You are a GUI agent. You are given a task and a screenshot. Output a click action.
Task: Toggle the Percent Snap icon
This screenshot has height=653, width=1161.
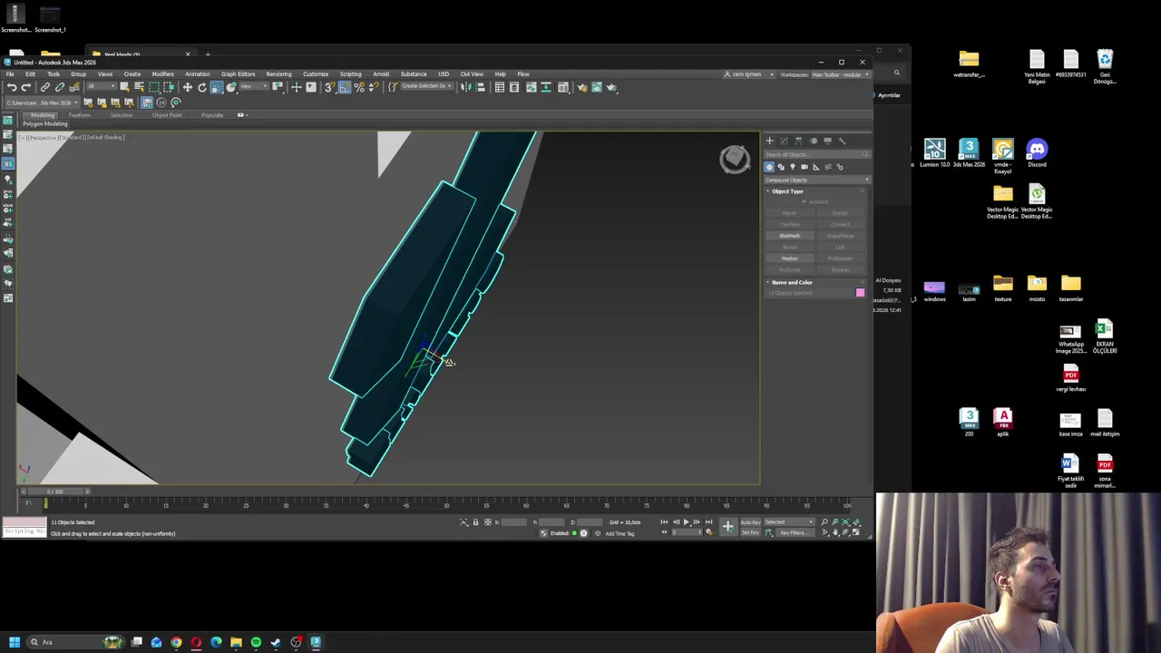point(359,87)
